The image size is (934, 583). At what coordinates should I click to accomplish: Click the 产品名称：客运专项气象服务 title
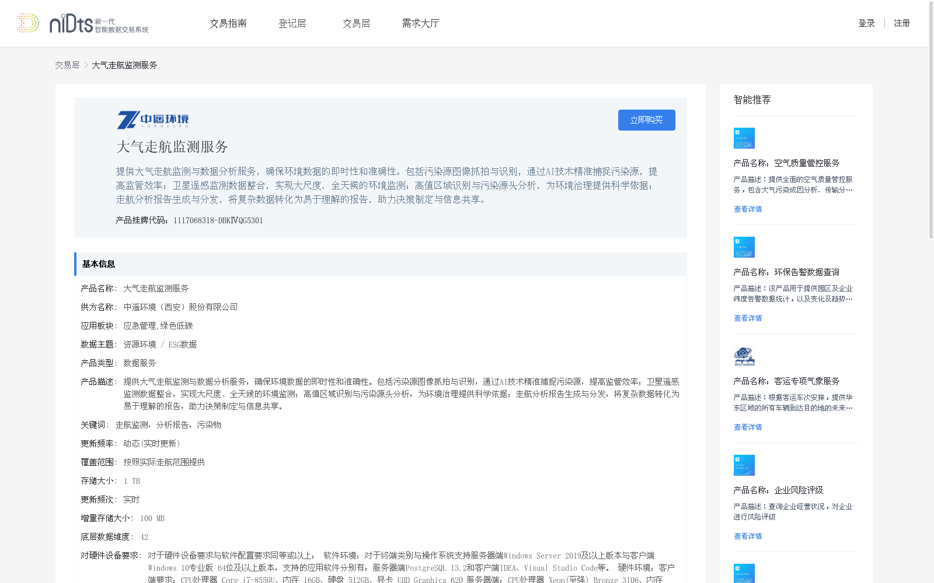coord(787,381)
